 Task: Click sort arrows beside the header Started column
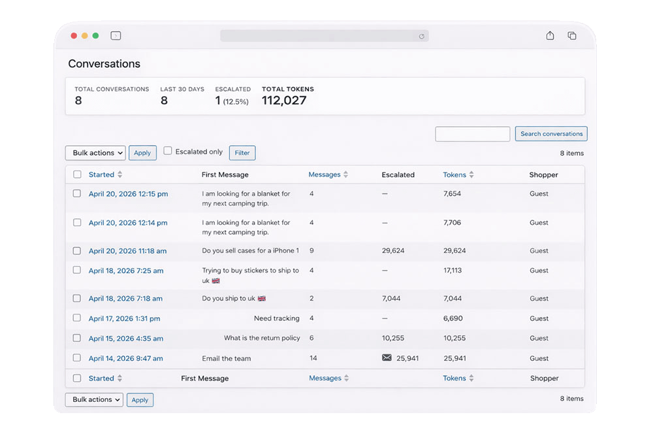point(120,175)
